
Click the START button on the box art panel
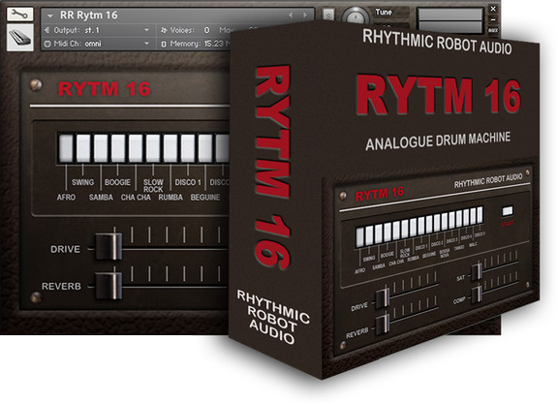[x=507, y=211]
